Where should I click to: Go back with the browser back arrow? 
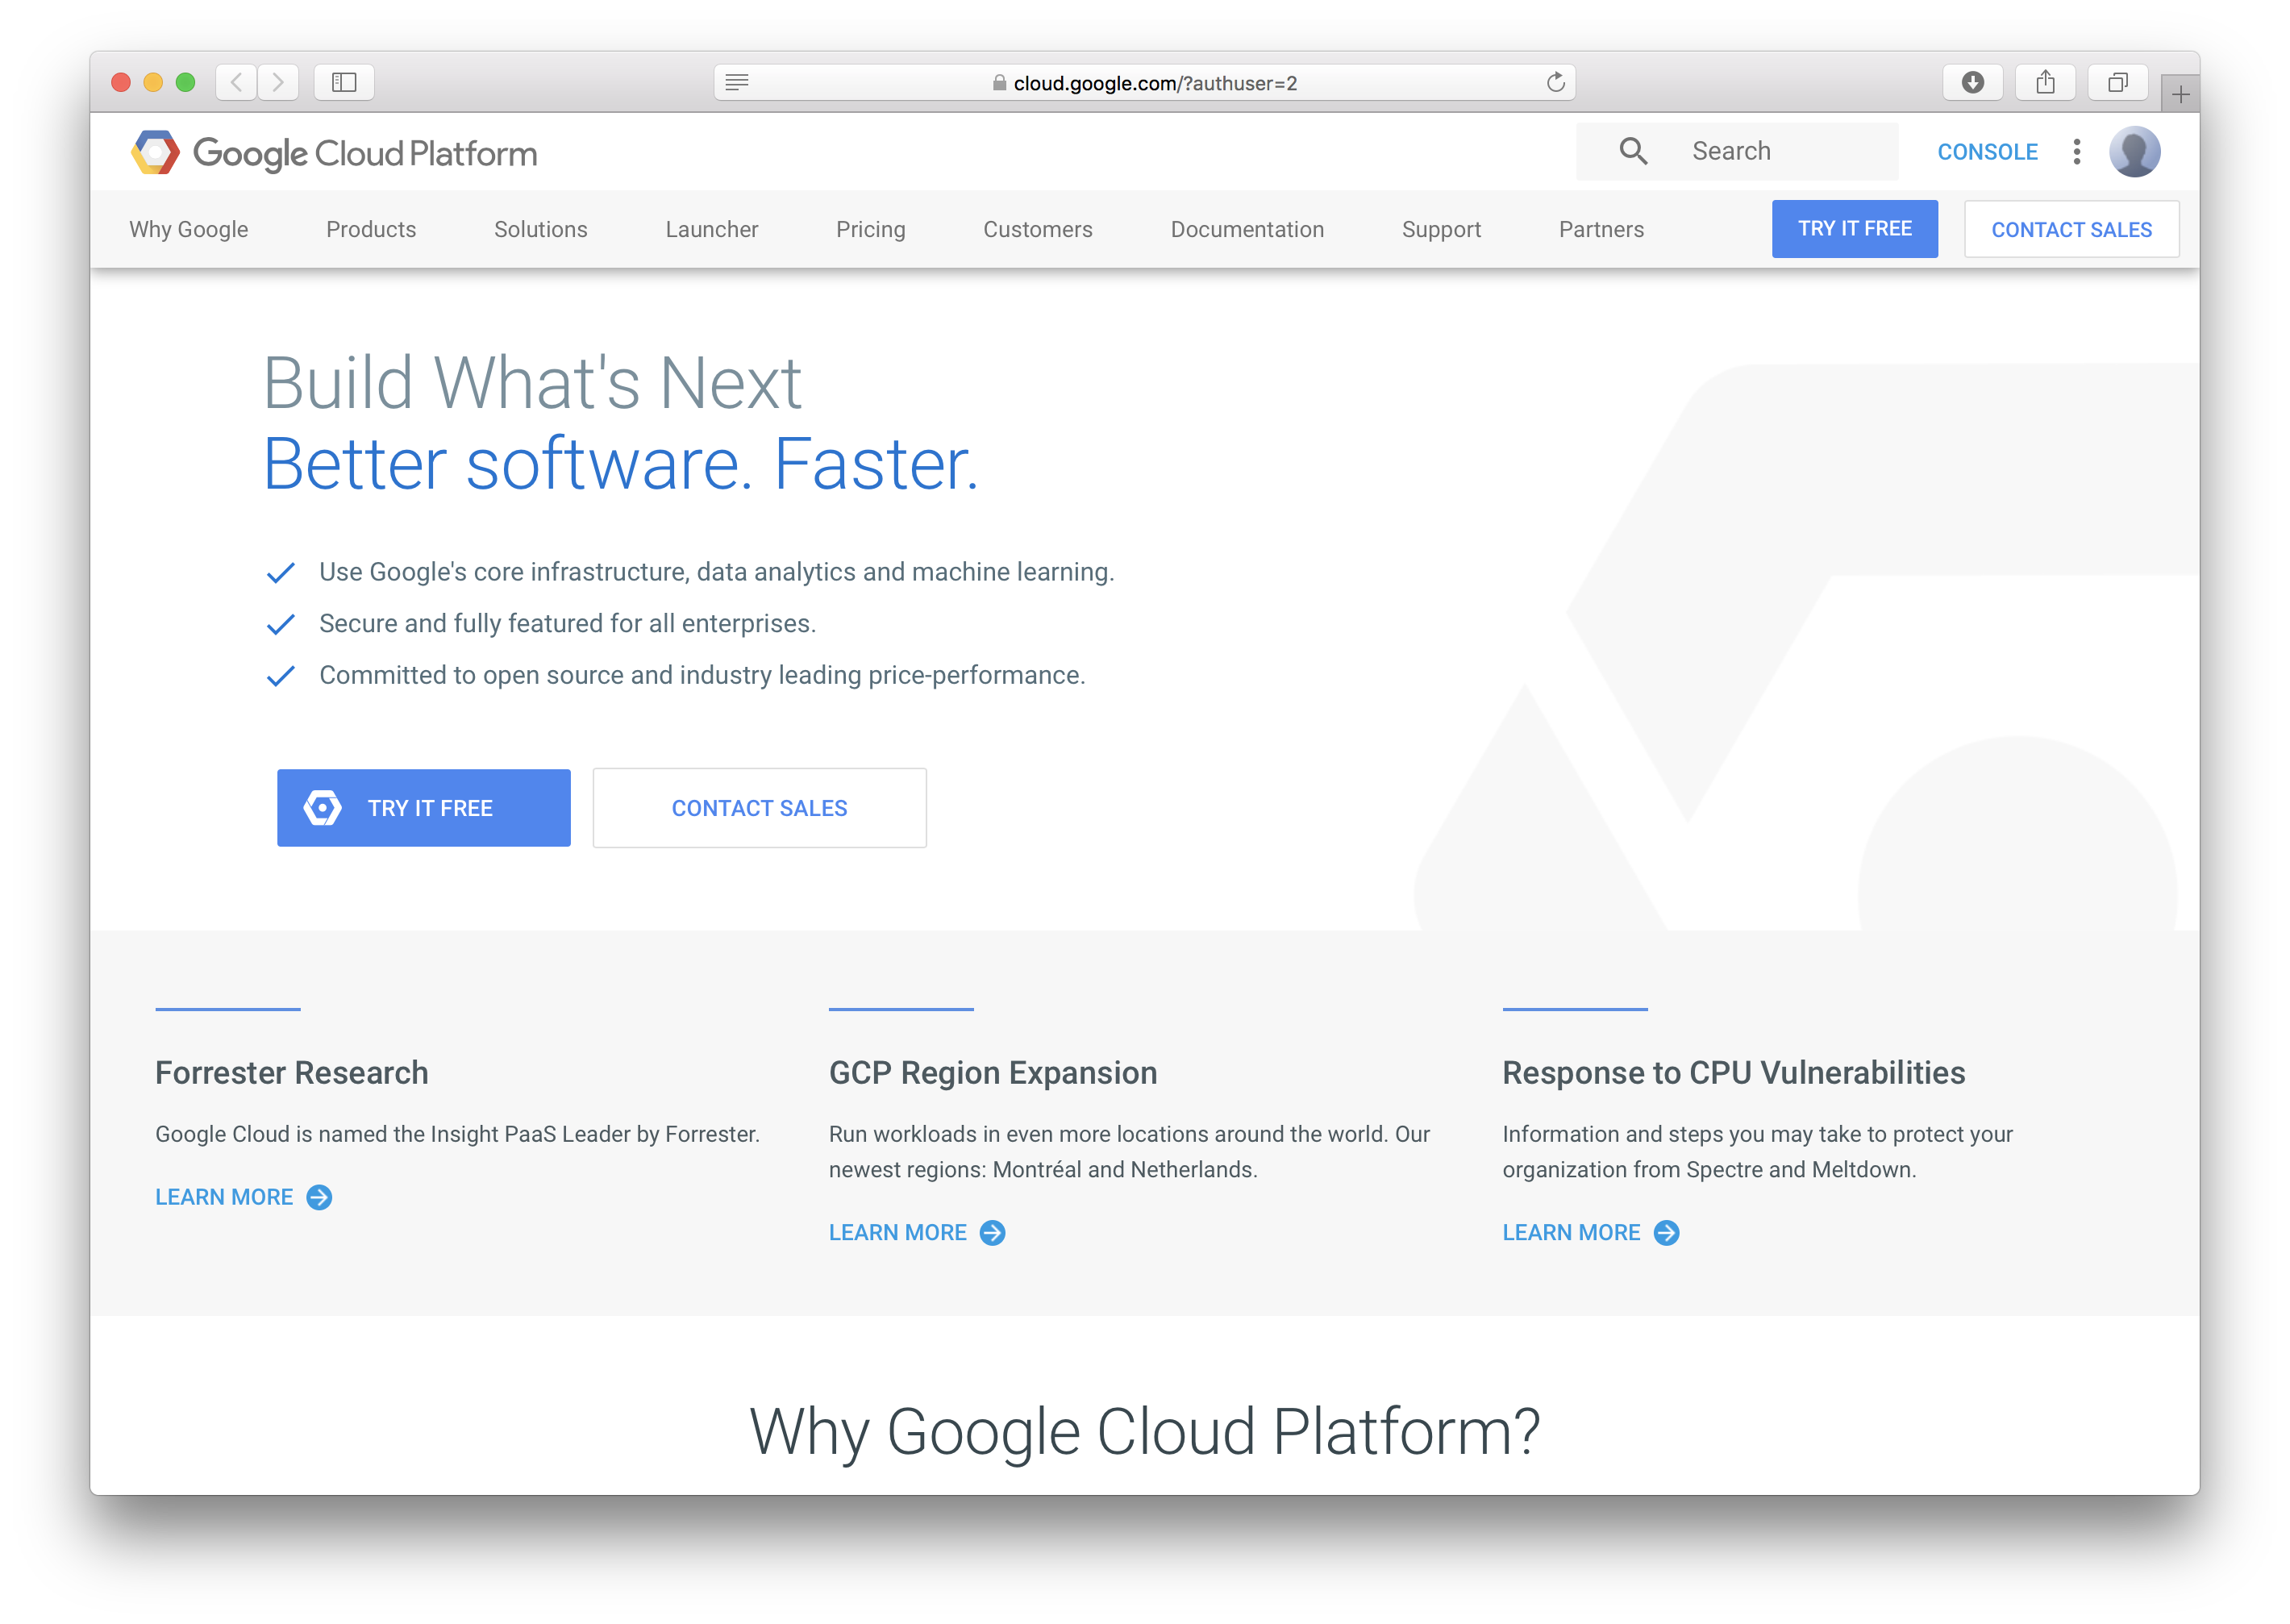(236, 82)
